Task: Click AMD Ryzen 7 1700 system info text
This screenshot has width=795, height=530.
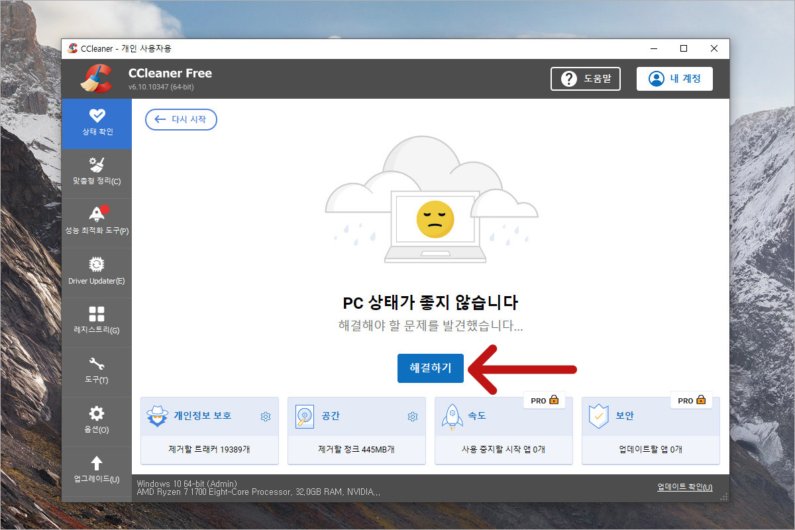Action: [258, 492]
